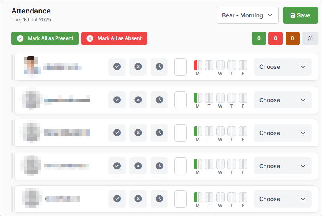Viewport: 322px width, 216px height.
Task: Click the present checkmark icon in the first row
Action: 117,67
